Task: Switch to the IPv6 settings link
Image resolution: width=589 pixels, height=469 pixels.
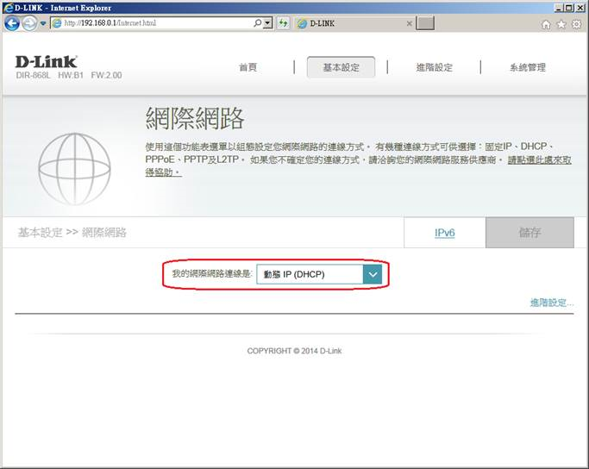Action: (444, 233)
